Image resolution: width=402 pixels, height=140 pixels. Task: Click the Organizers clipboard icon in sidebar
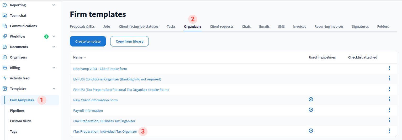click(5, 57)
